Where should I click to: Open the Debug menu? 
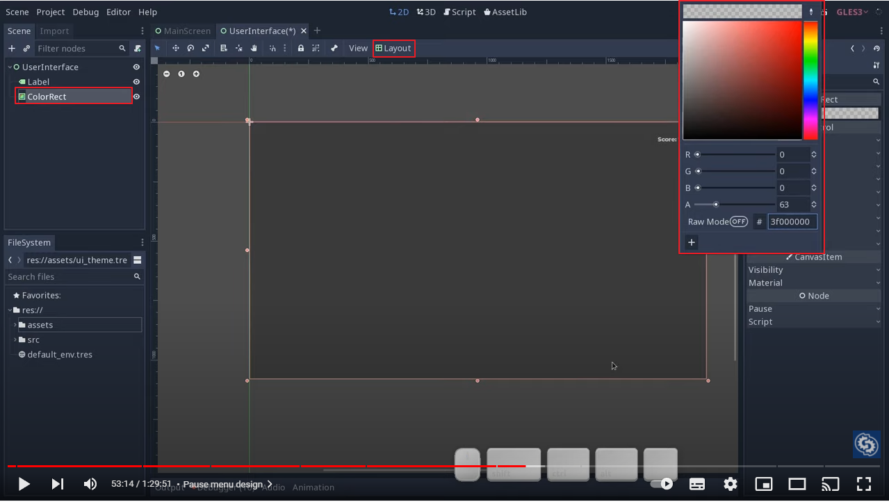click(x=85, y=12)
